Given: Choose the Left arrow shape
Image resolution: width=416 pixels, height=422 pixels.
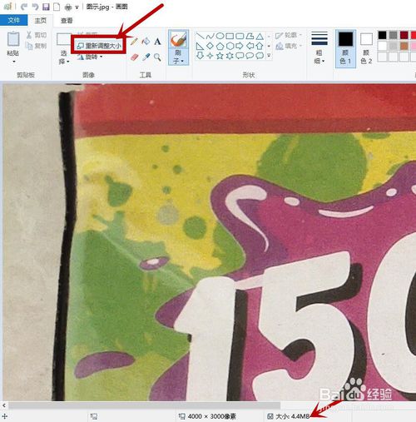Looking at the screenshot, I should [250, 46].
